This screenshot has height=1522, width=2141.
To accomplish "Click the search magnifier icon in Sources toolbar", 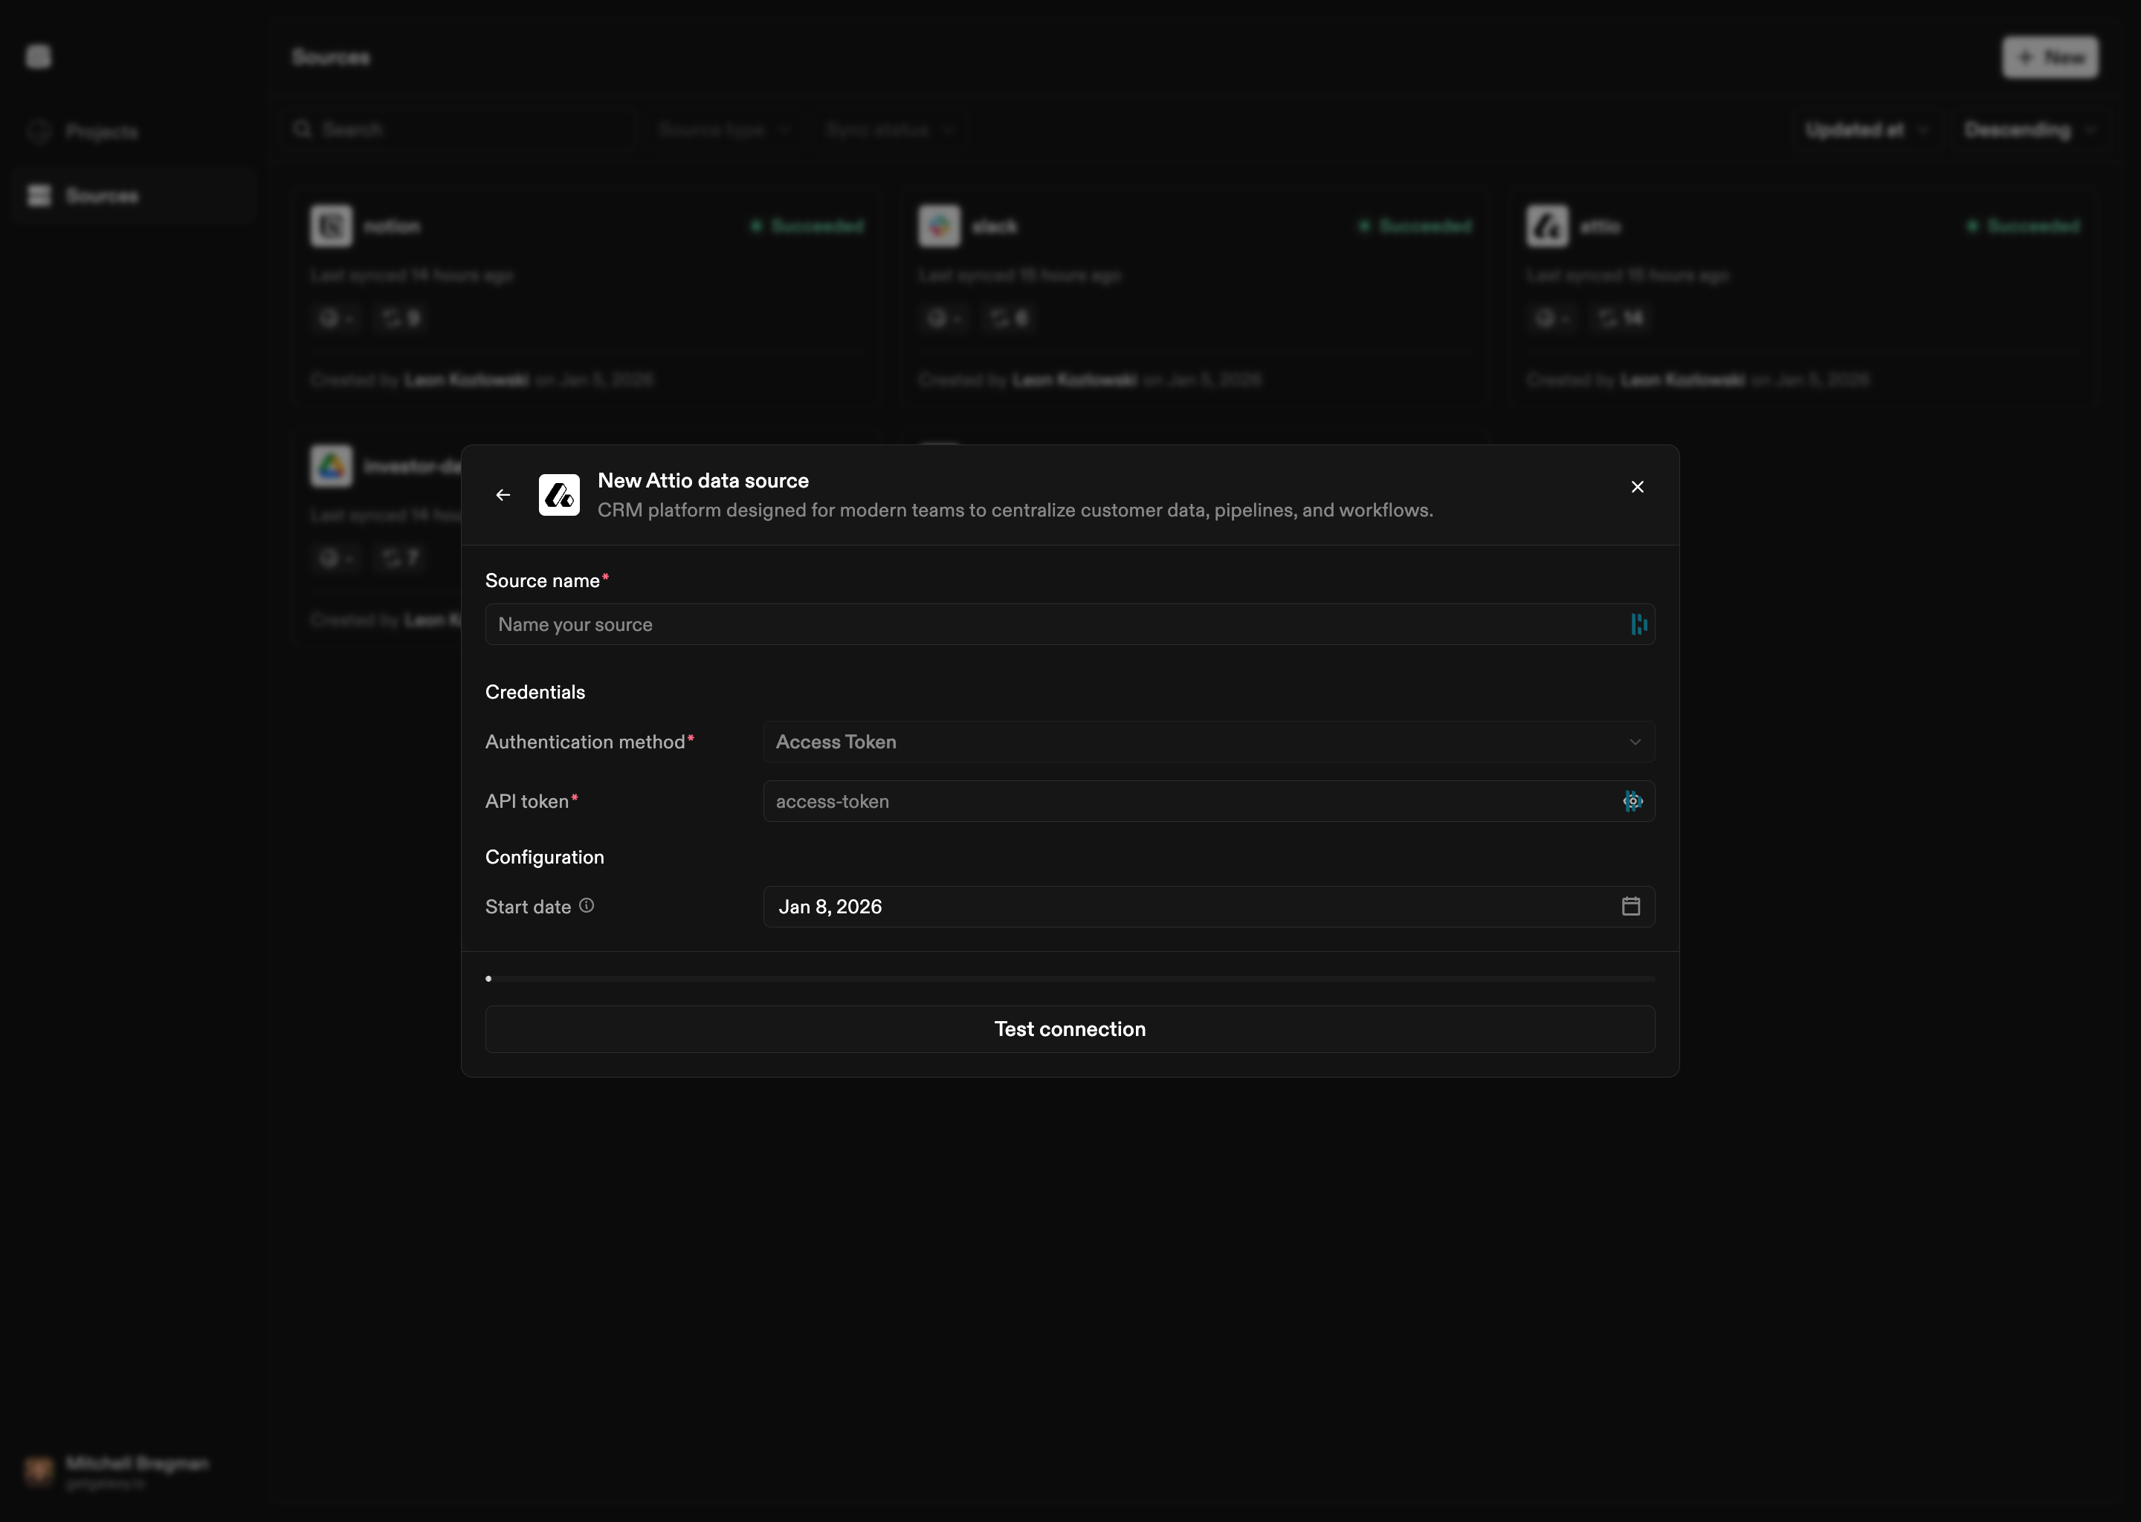I will click(303, 129).
